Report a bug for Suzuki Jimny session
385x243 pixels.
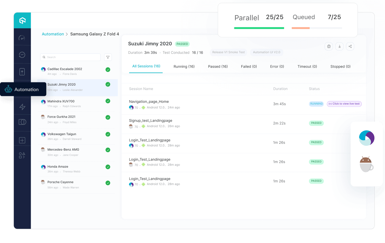pos(329,46)
